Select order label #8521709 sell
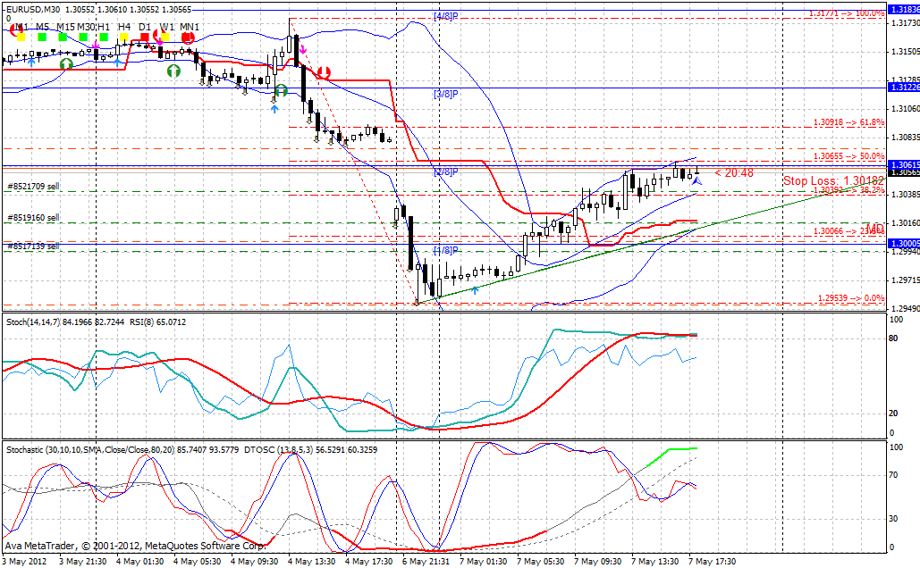920x568 pixels. (33, 187)
